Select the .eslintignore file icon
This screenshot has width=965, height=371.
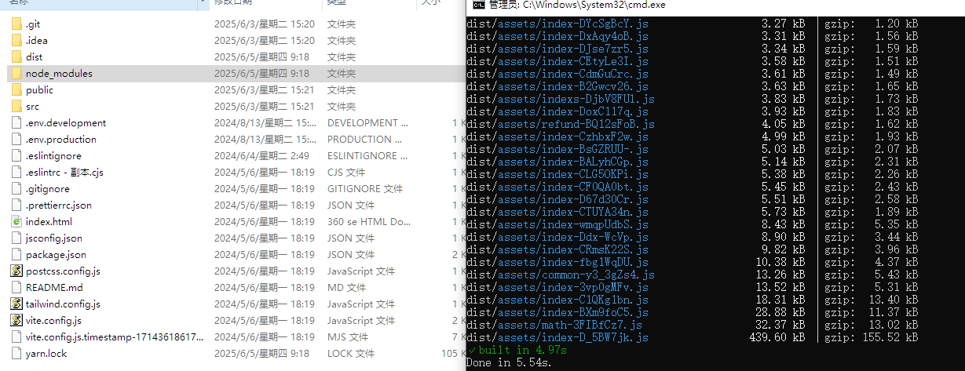click(17, 156)
